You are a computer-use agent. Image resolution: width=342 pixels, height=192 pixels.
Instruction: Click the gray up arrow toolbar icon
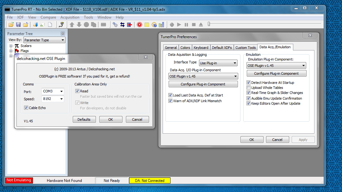pyautogui.click(x=72, y=25)
